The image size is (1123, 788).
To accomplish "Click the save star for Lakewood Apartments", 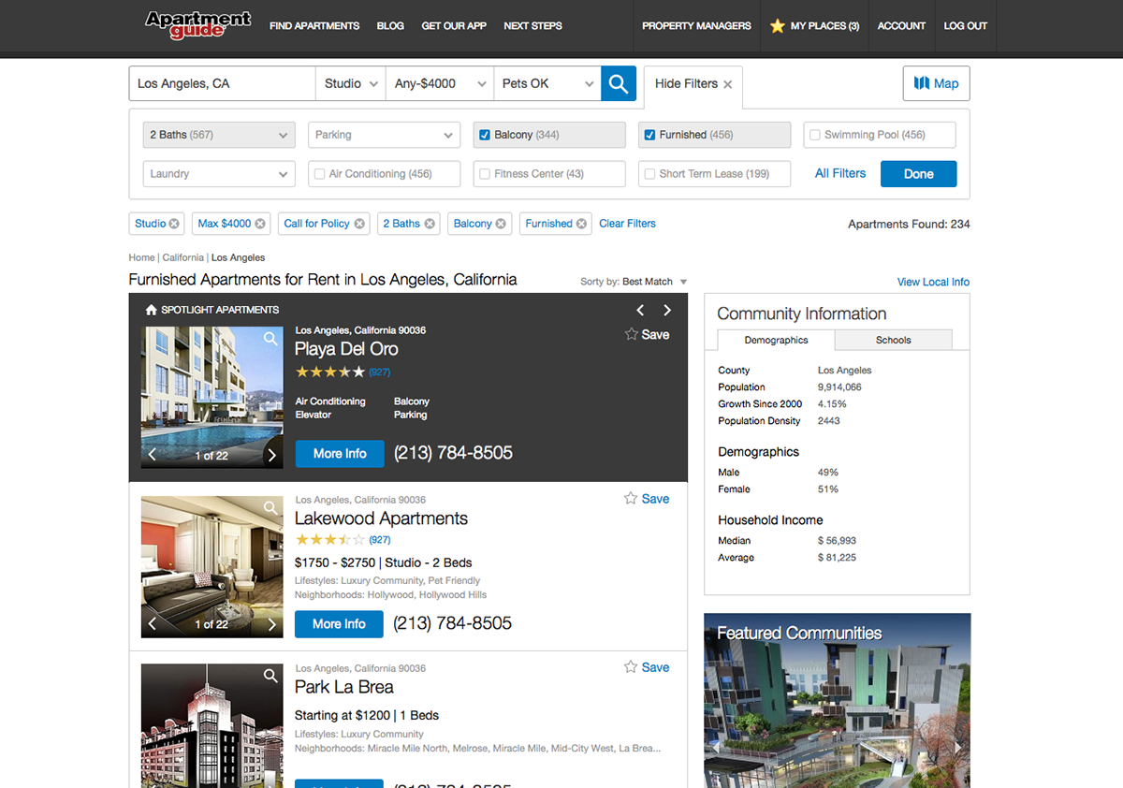I will coord(631,499).
